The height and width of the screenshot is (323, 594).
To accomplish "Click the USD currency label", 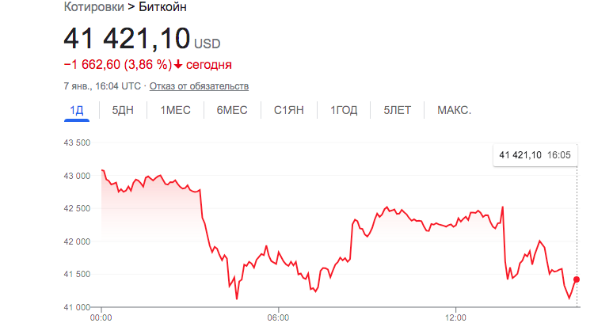I will pyautogui.click(x=208, y=44).
